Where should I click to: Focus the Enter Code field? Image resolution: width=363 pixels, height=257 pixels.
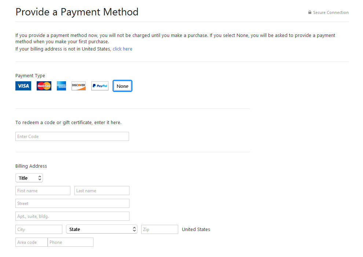click(x=72, y=136)
